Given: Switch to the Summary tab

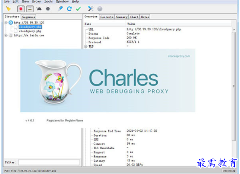Looking at the screenshot, I should pyautogui.click(x=122, y=17).
